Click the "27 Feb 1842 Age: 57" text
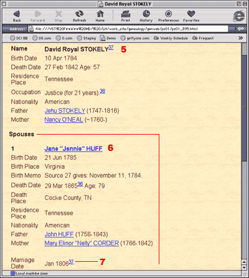249x278 pixels. tap(72, 67)
